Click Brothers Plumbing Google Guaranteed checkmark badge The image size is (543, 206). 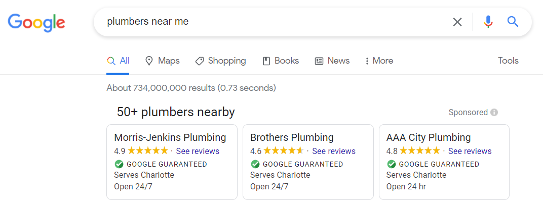[x=255, y=164]
